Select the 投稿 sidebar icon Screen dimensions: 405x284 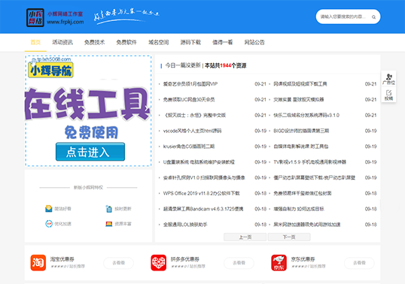click(x=388, y=95)
